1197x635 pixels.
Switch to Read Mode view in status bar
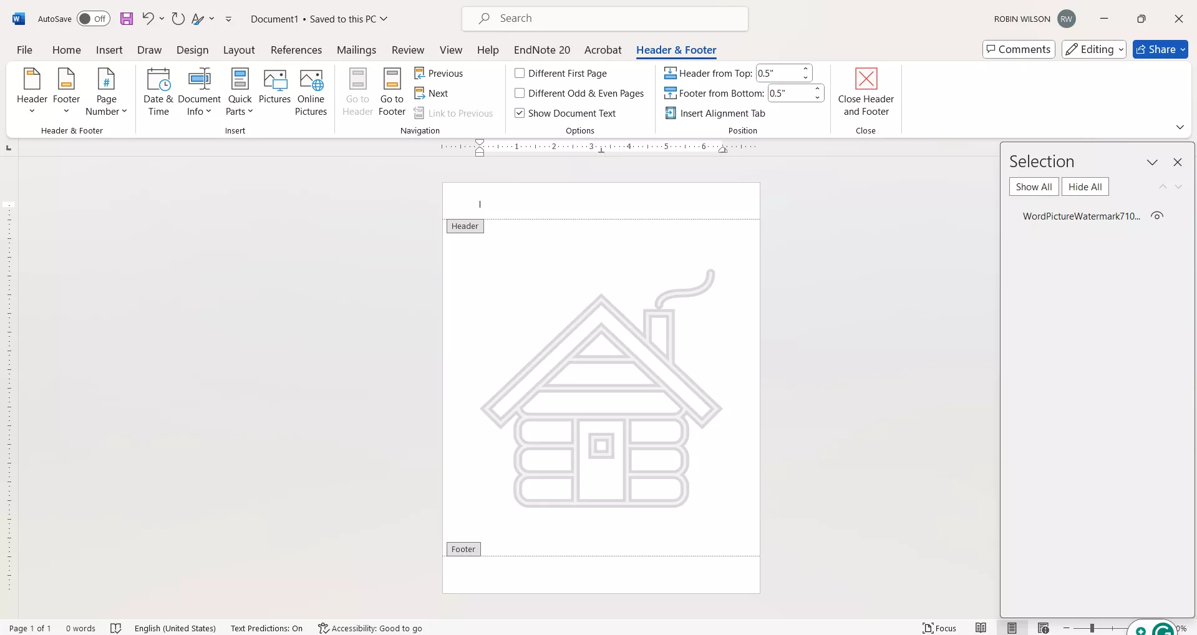point(981,628)
